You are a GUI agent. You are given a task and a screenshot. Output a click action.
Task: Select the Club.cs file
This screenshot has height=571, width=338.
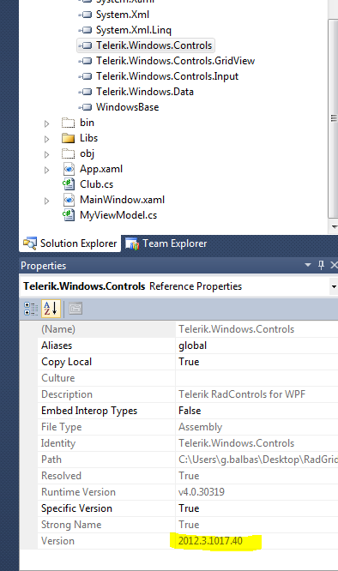97,184
